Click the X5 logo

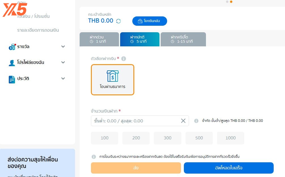(15, 9)
